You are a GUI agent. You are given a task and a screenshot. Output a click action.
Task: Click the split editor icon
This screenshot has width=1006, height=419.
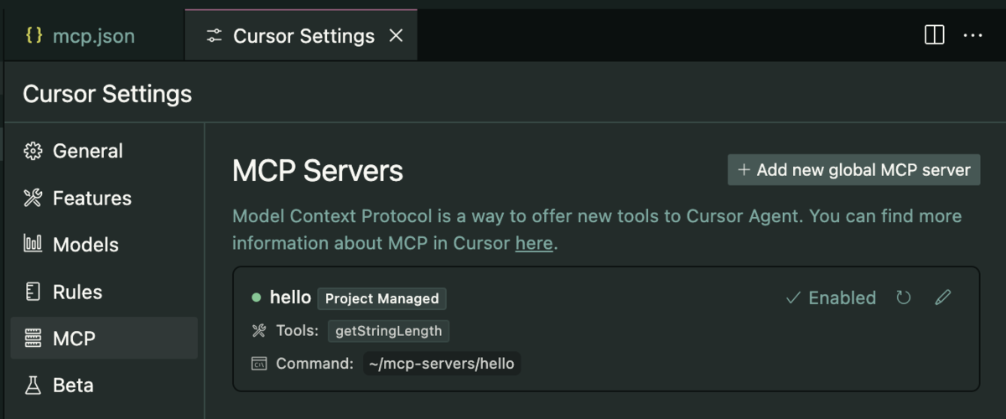934,35
